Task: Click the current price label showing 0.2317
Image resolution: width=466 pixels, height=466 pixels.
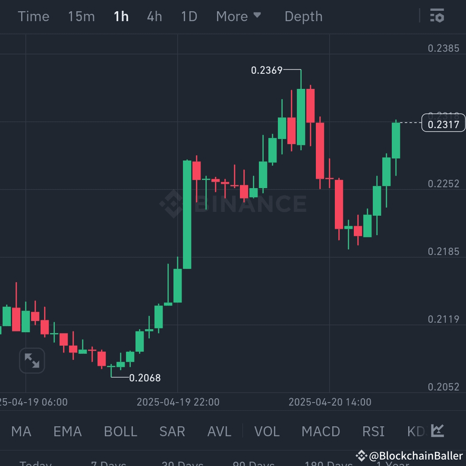Action: point(443,123)
